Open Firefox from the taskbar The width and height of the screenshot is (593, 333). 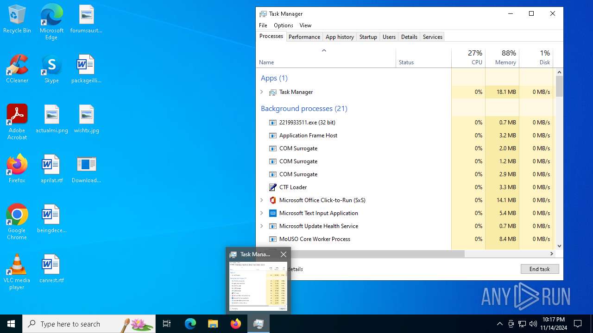point(235,324)
